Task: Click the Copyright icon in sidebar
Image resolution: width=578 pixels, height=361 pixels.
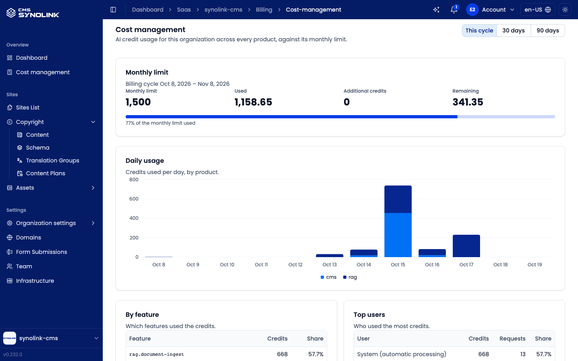Action: 10,122
